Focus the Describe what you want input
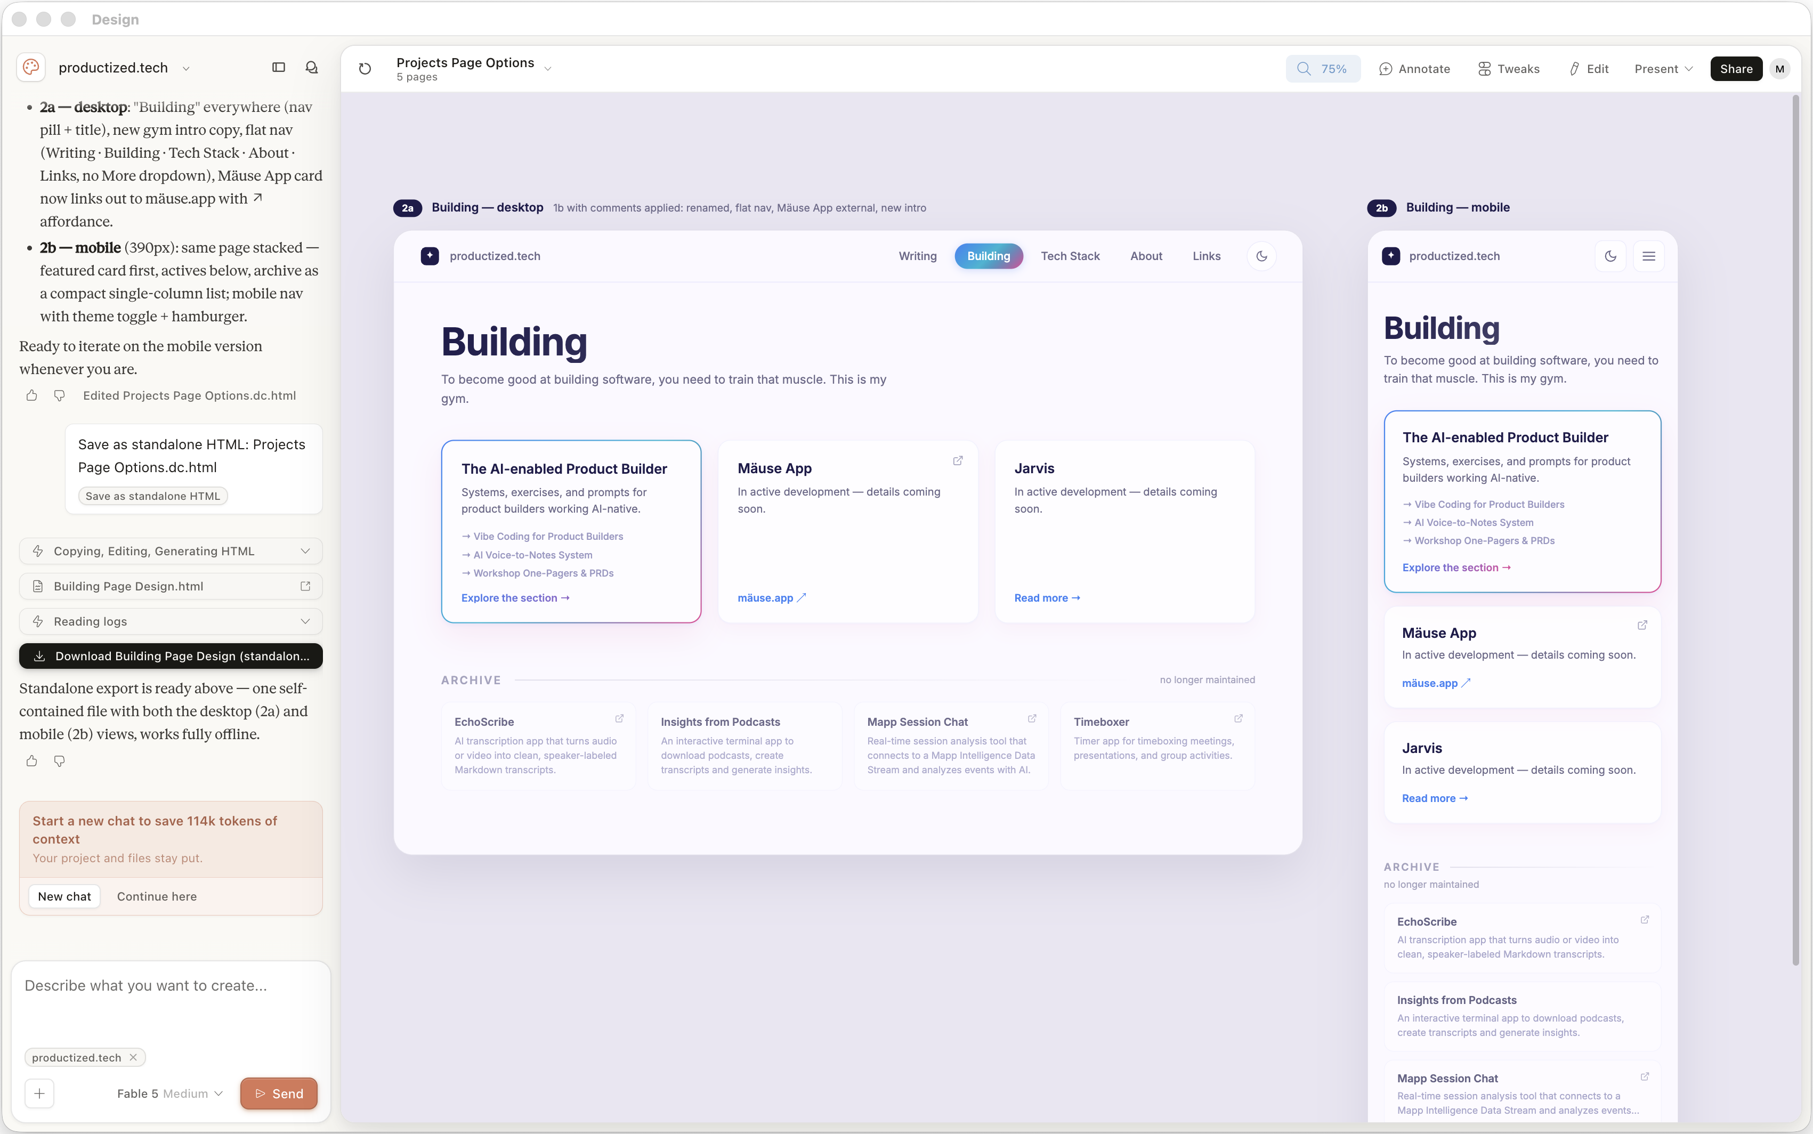The width and height of the screenshot is (1813, 1134). 171,985
